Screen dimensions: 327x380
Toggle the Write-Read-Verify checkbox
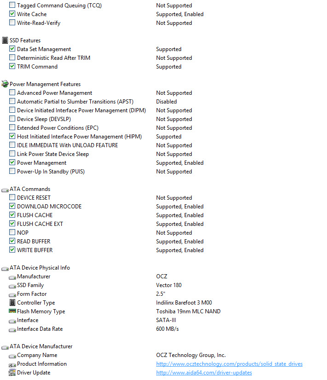(x=12, y=23)
